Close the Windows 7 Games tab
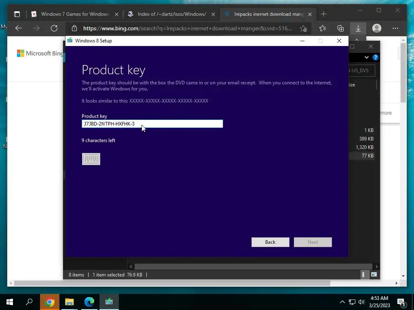The height and width of the screenshot is (310, 414). (x=116, y=14)
